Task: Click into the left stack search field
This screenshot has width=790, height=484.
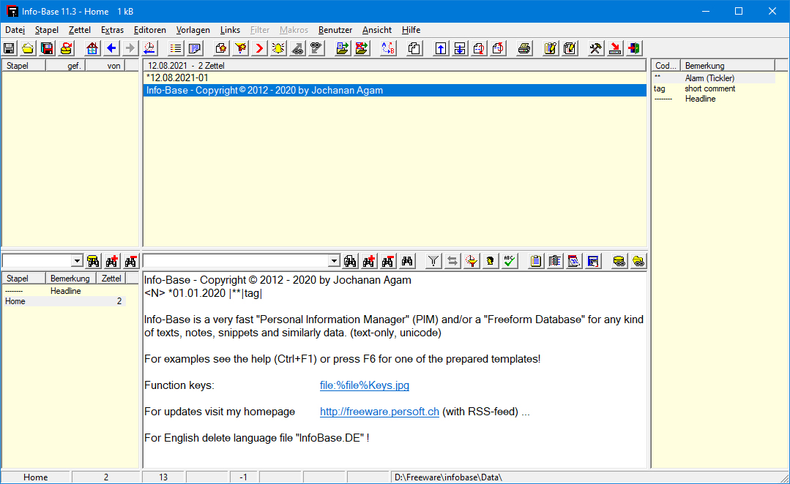Action: coord(37,260)
